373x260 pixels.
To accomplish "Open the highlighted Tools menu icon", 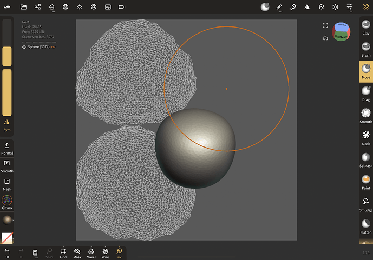I will (366, 7).
